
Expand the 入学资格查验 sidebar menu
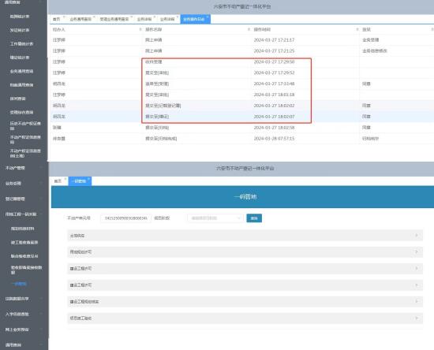[24, 314]
